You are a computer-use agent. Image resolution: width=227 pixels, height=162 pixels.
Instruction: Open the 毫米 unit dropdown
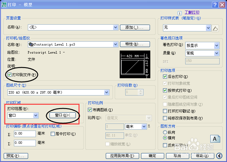tap(144, 127)
